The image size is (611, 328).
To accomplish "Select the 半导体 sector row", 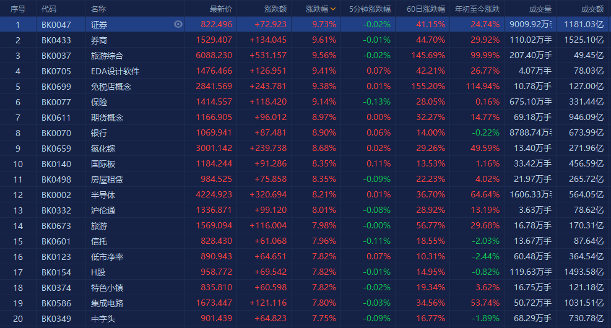I will coord(306,195).
